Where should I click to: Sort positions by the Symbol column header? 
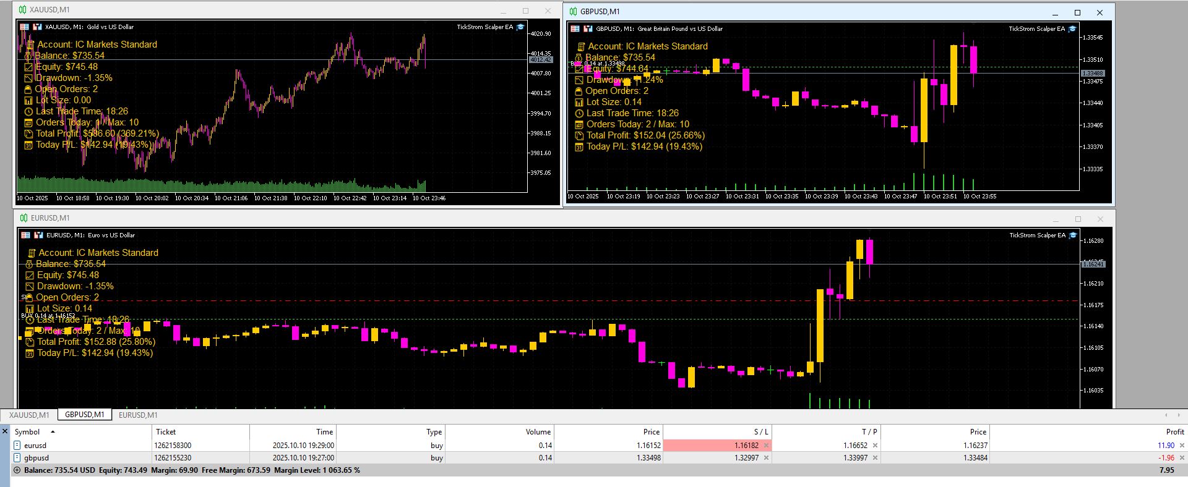(27, 432)
